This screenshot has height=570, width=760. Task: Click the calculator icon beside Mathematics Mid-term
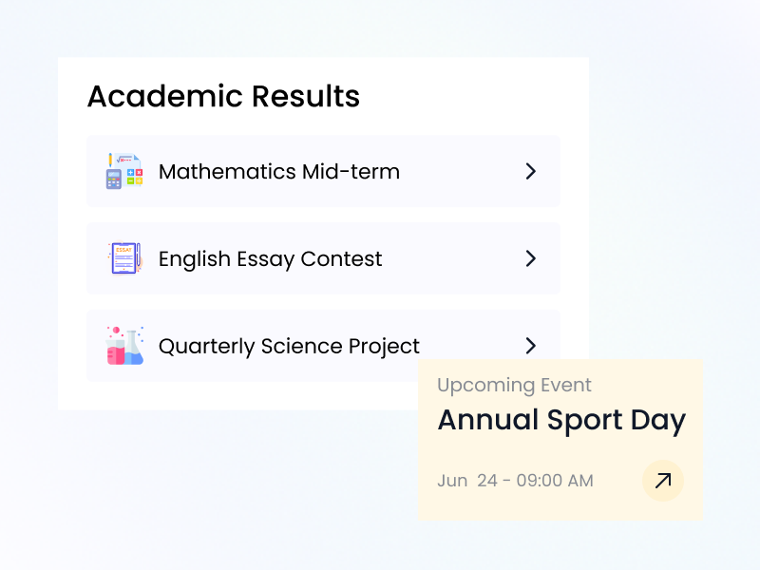tap(124, 171)
